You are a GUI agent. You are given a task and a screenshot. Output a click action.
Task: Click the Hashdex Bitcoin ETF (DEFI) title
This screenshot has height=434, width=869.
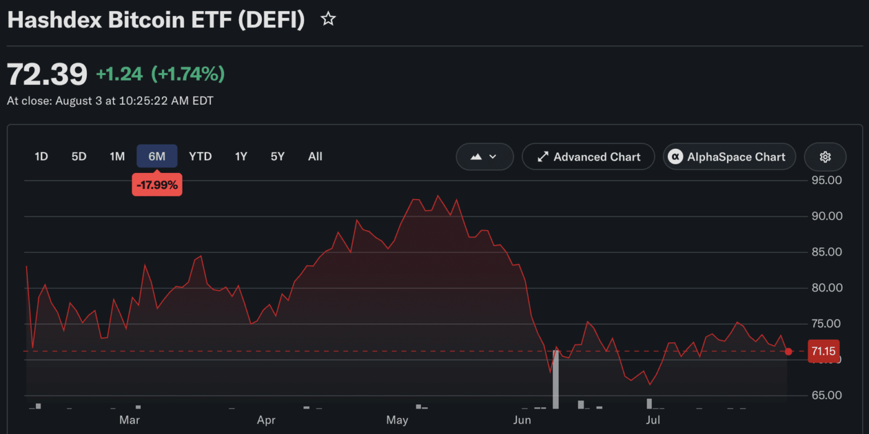click(x=156, y=20)
